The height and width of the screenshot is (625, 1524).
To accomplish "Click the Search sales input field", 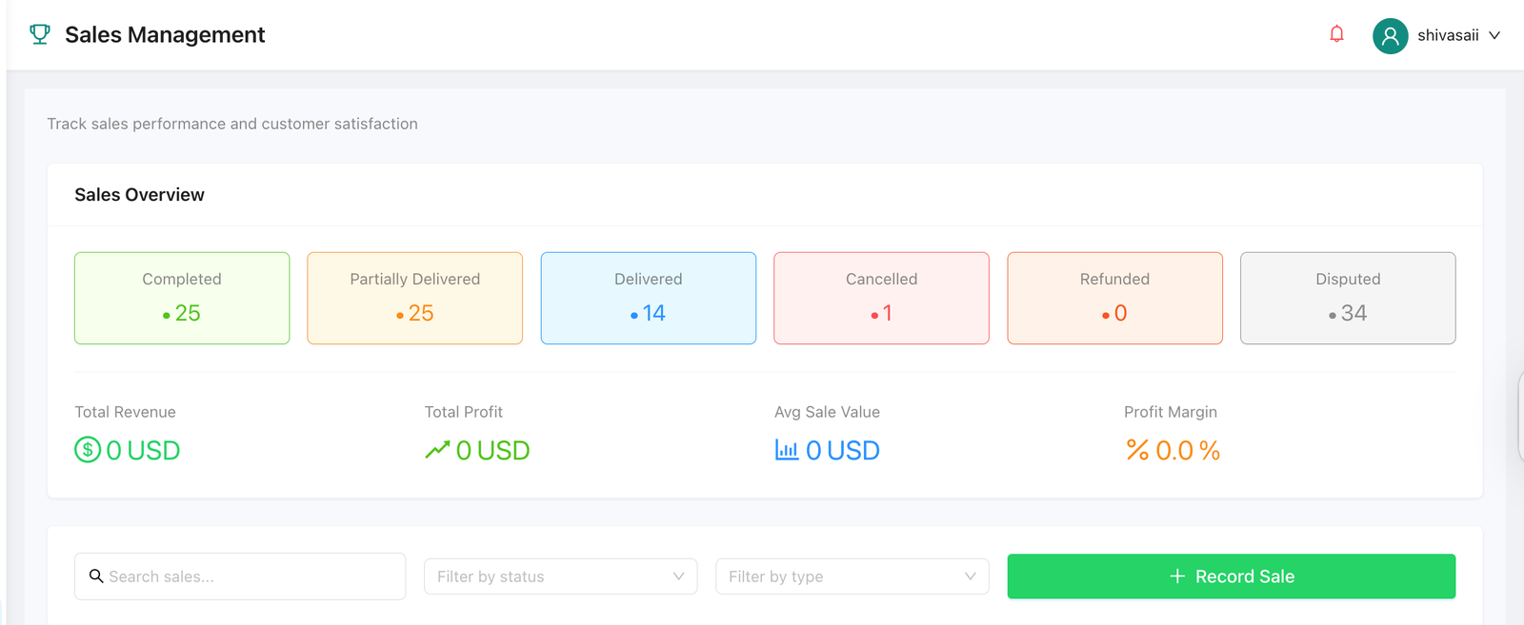I will [x=240, y=576].
